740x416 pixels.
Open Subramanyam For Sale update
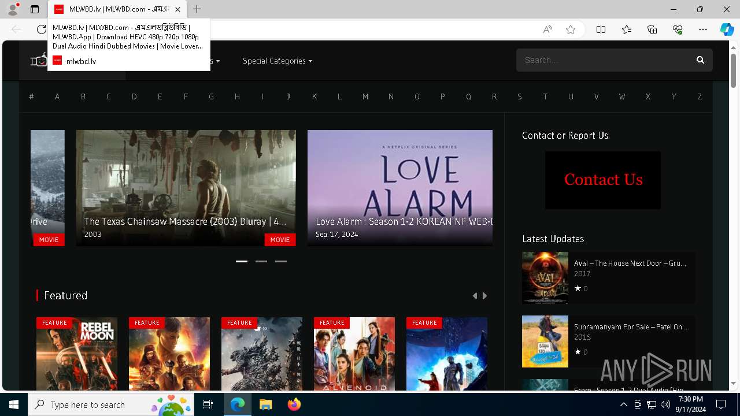(x=631, y=326)
